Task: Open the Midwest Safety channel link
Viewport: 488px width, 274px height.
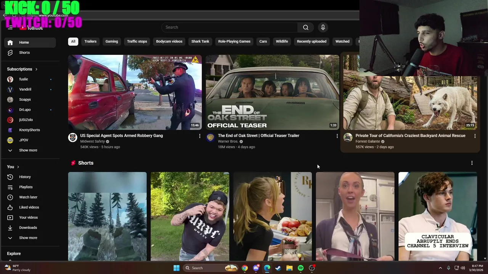Action: tap(92, 142)
